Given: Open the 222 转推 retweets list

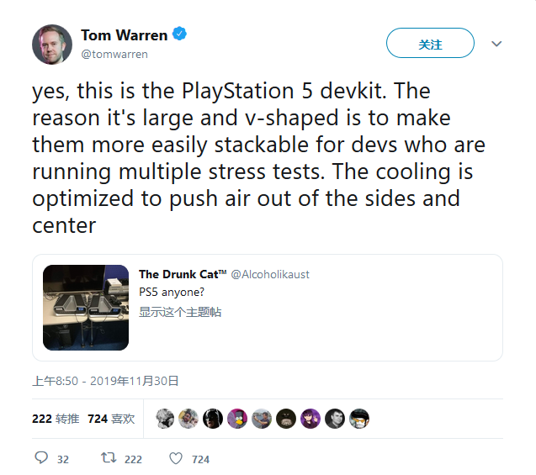Looking at the screenshot, I should pos(56,419).
